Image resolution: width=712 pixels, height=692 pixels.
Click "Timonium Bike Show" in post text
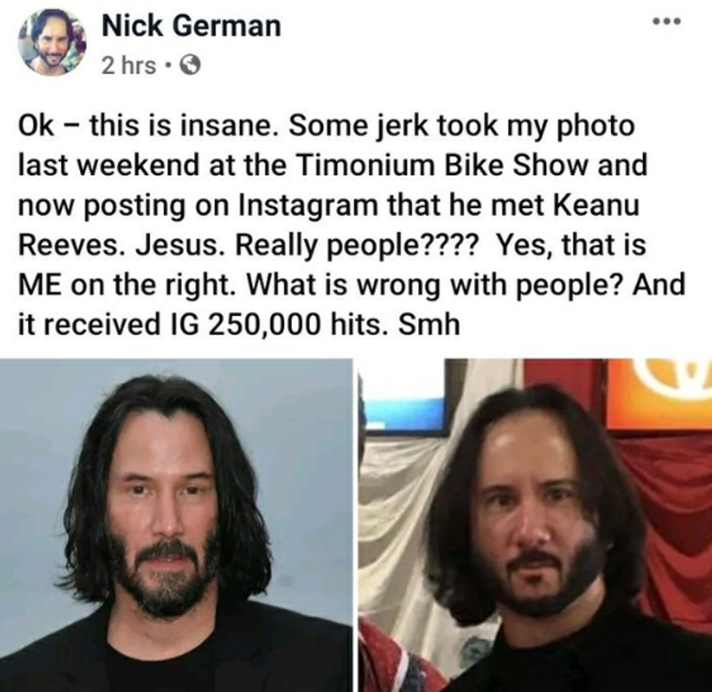[443, 165]
